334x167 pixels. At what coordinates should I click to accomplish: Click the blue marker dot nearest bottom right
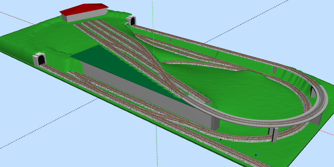click(x=256, y=155)
